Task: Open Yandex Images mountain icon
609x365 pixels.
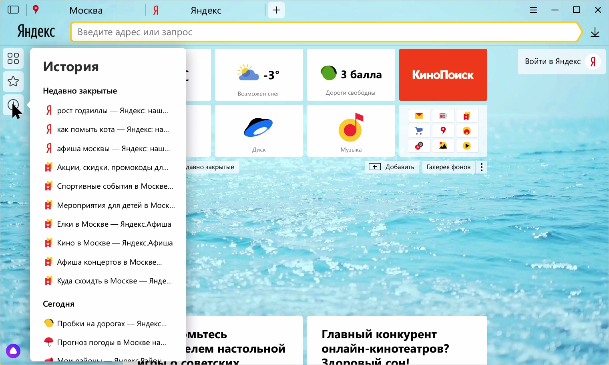Action: (x=443, y=146)
